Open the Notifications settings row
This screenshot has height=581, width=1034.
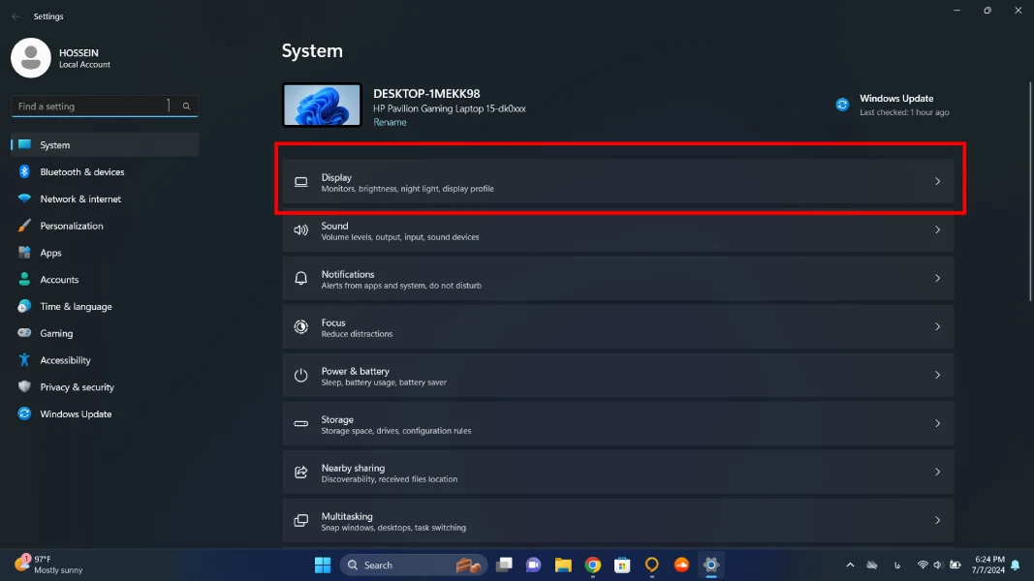point(617,279)
